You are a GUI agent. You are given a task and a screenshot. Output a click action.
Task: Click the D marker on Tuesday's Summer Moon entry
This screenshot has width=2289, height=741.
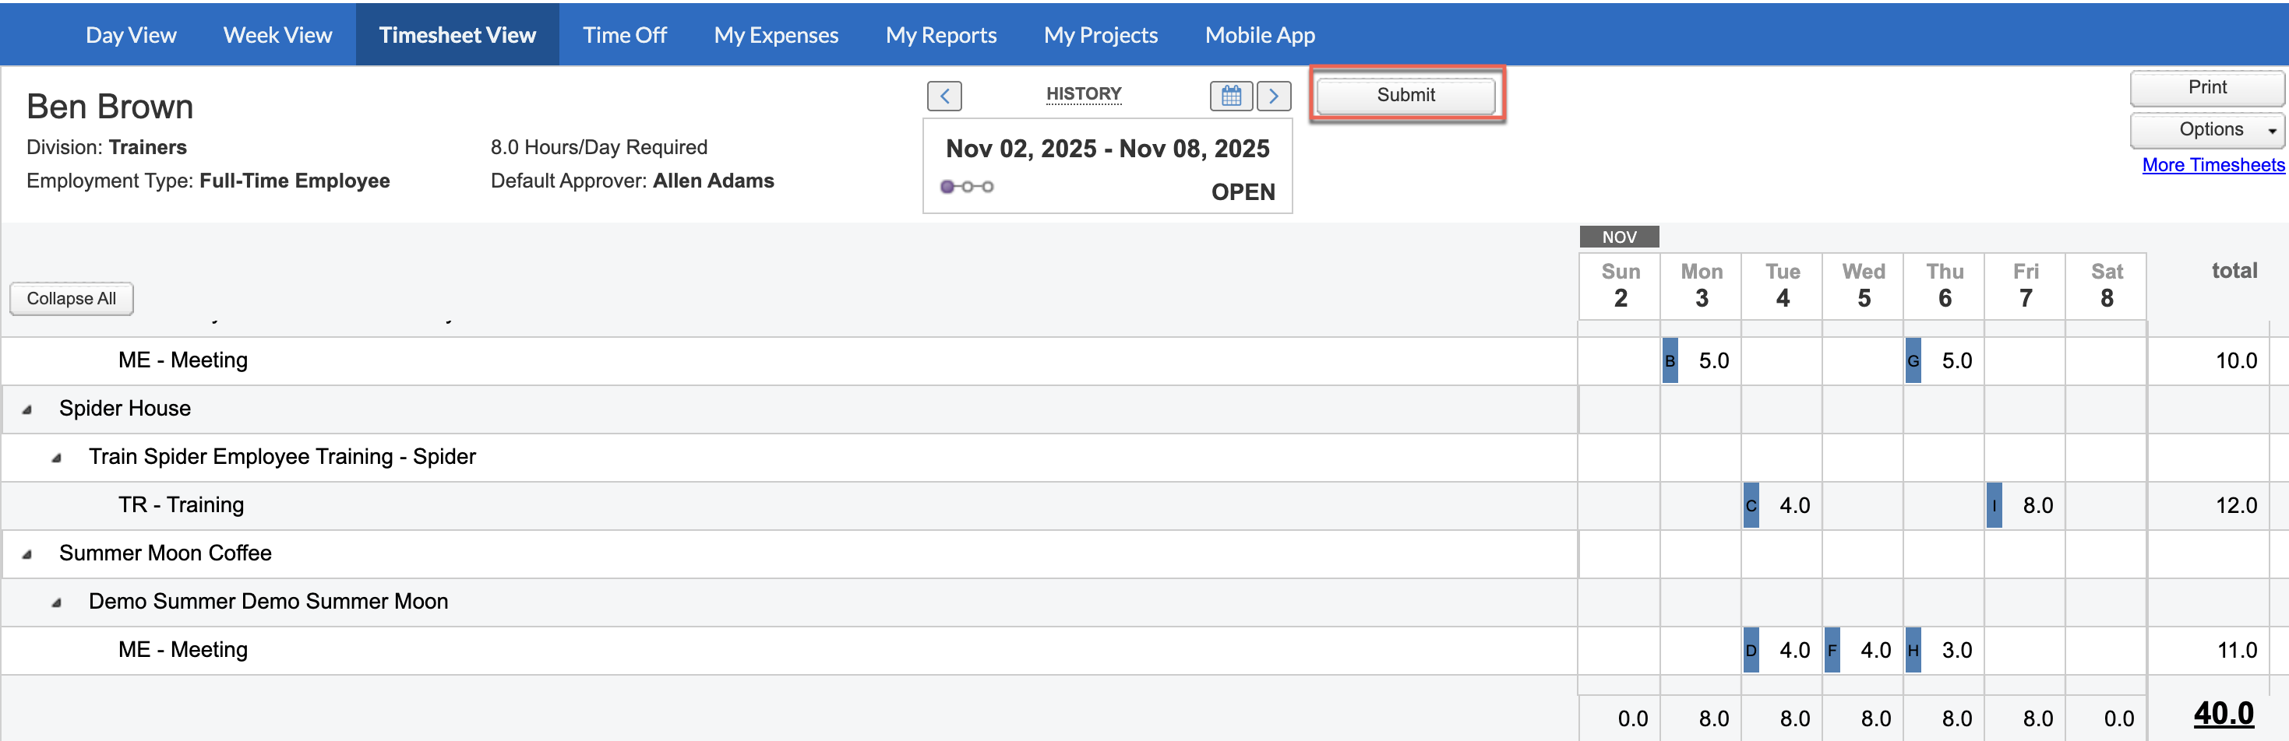pyautogui.click(x=1751, y=650)
